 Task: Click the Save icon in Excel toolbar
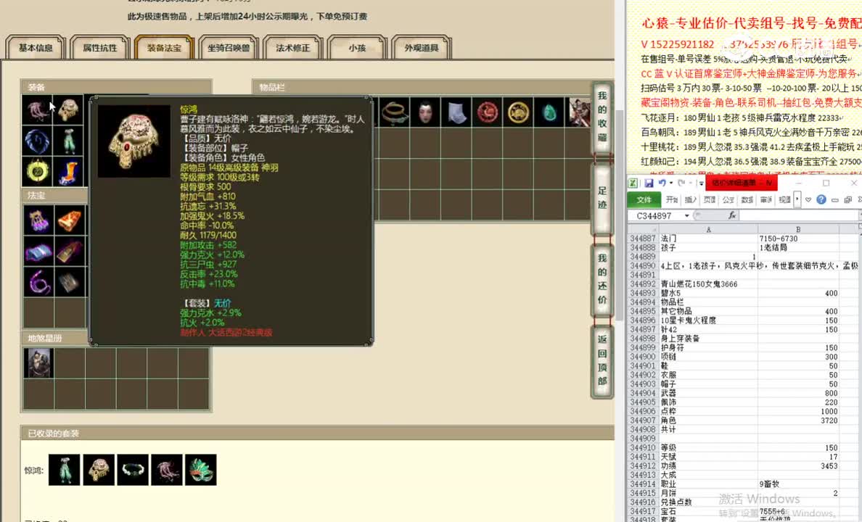click(x=649, y=182)
